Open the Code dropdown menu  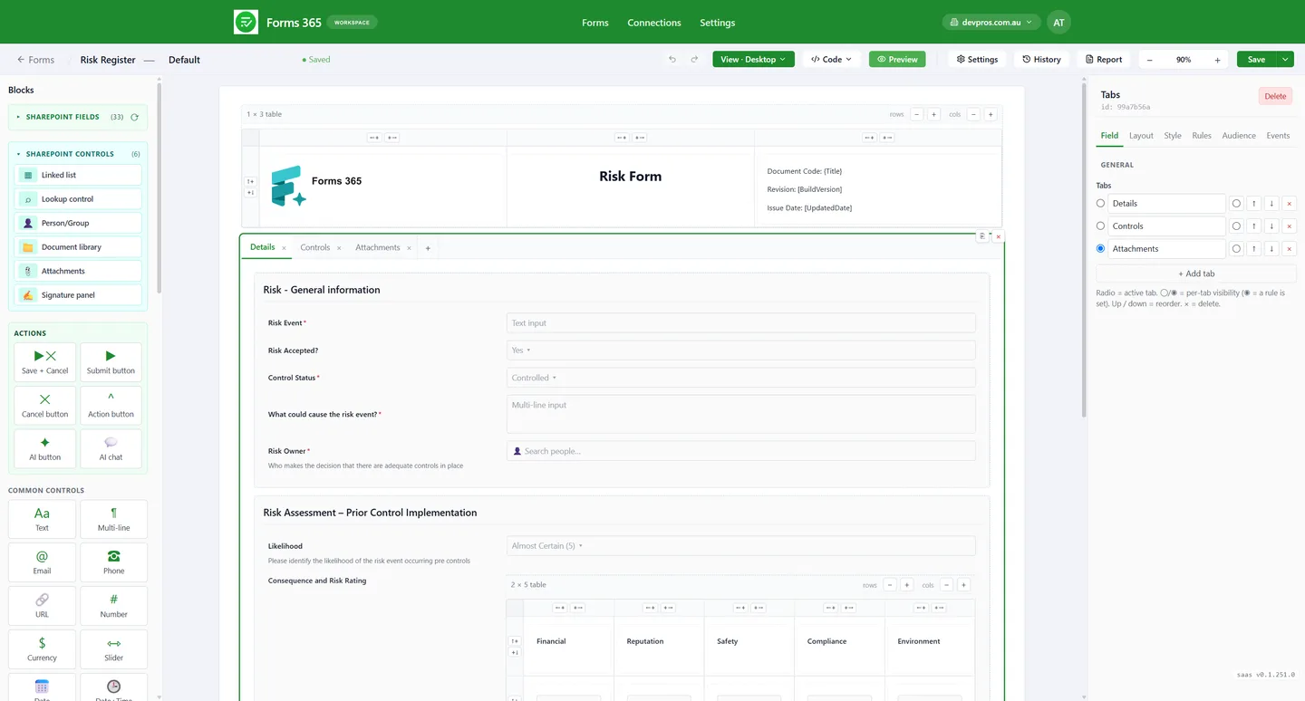pyautogui.click(x=832, y=59)
